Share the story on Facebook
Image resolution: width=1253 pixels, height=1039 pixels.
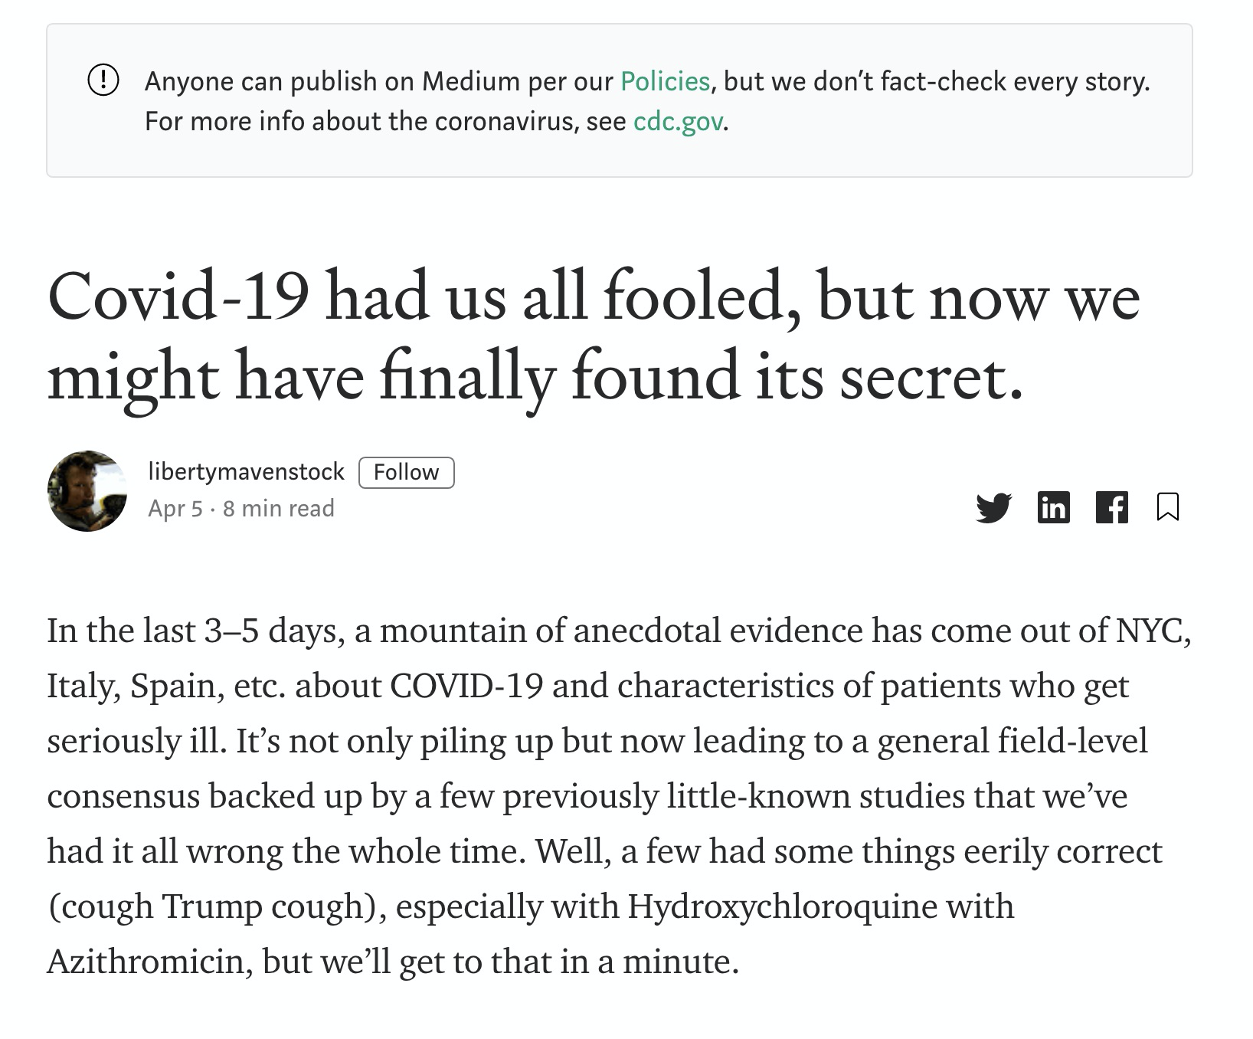[1111, 508]
